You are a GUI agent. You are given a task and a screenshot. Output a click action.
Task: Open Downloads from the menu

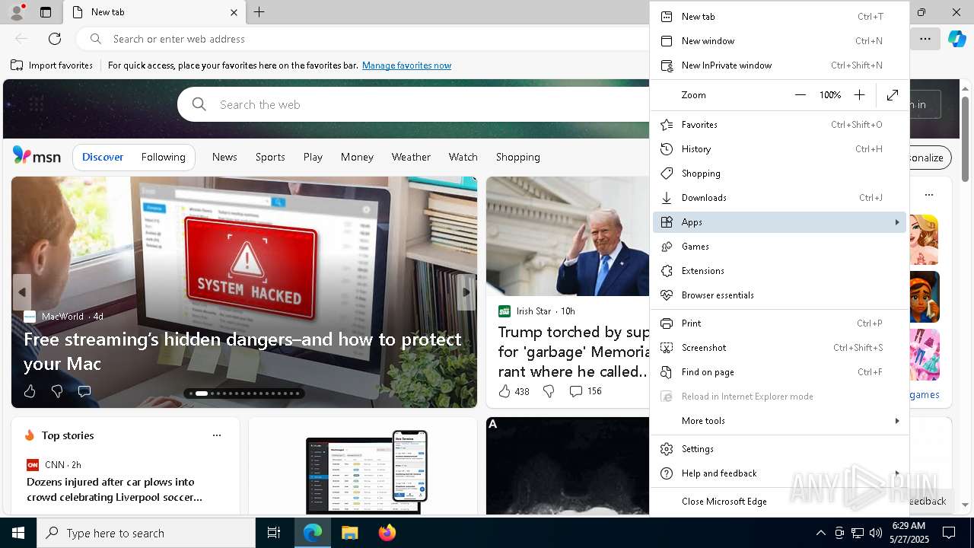779,198
